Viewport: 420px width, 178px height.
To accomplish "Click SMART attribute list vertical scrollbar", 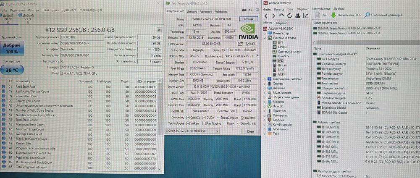I will tap(160, 124).
